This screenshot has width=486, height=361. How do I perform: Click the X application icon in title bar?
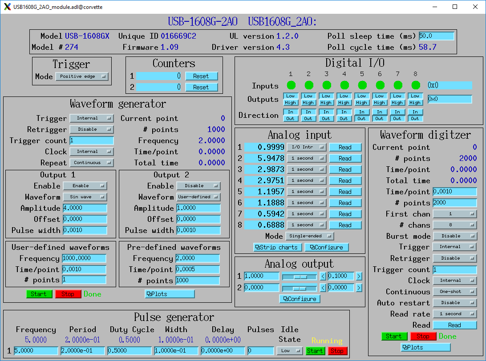tap(7, 7)
